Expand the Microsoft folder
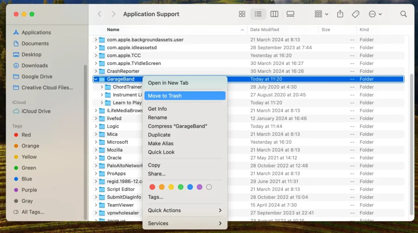Screen dimensions: 418x233 96,142
